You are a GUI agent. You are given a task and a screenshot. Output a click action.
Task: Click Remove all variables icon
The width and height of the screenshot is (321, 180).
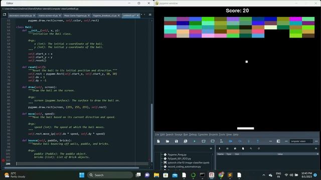coord(243,148)
